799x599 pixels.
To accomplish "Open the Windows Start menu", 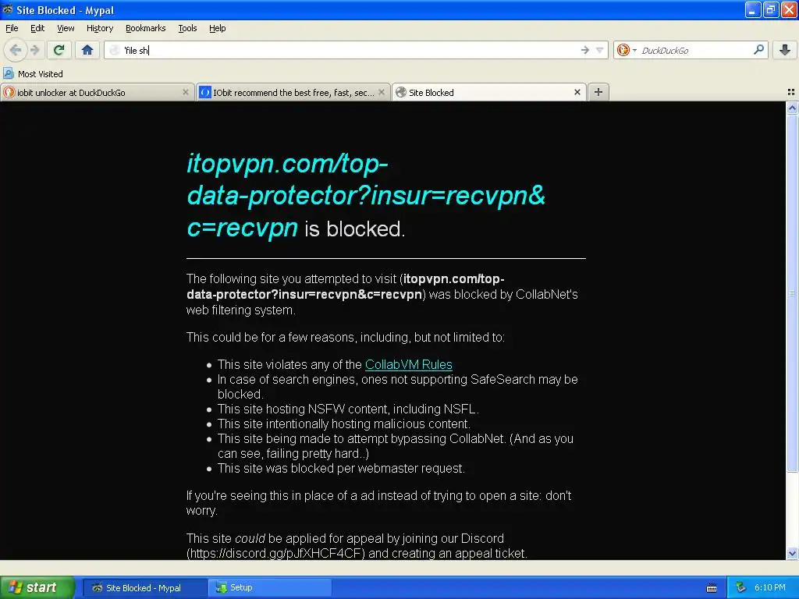I will point(37,587).
